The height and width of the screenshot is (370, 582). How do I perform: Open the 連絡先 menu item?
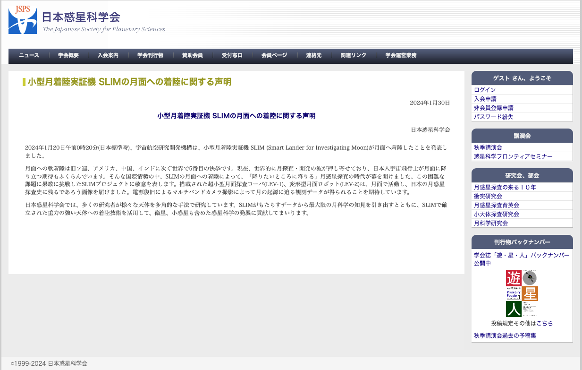coord(313,55)
